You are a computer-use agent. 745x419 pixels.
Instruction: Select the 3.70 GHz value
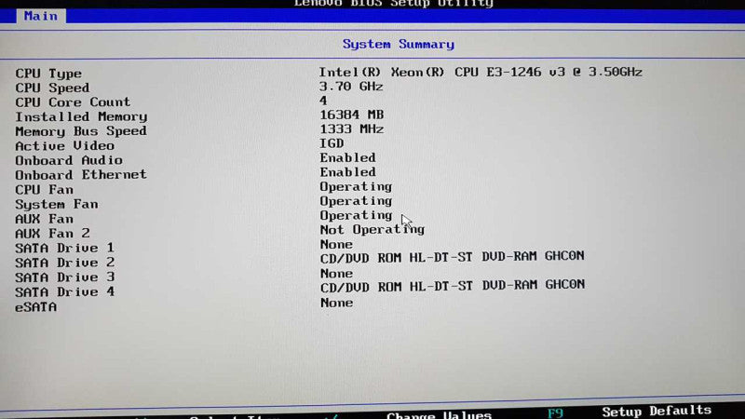tap(351, 87)
